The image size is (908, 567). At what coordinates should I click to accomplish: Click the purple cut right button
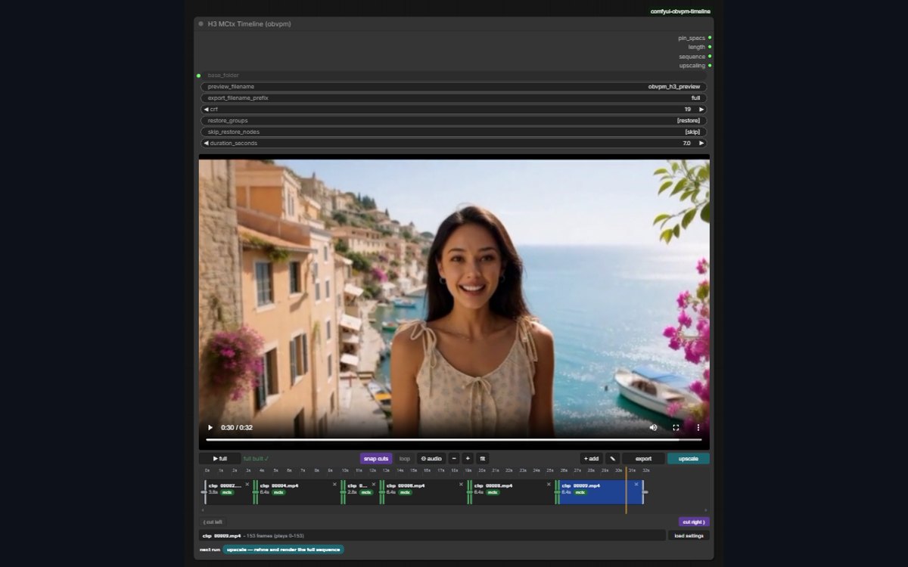(x=694, y=522)
